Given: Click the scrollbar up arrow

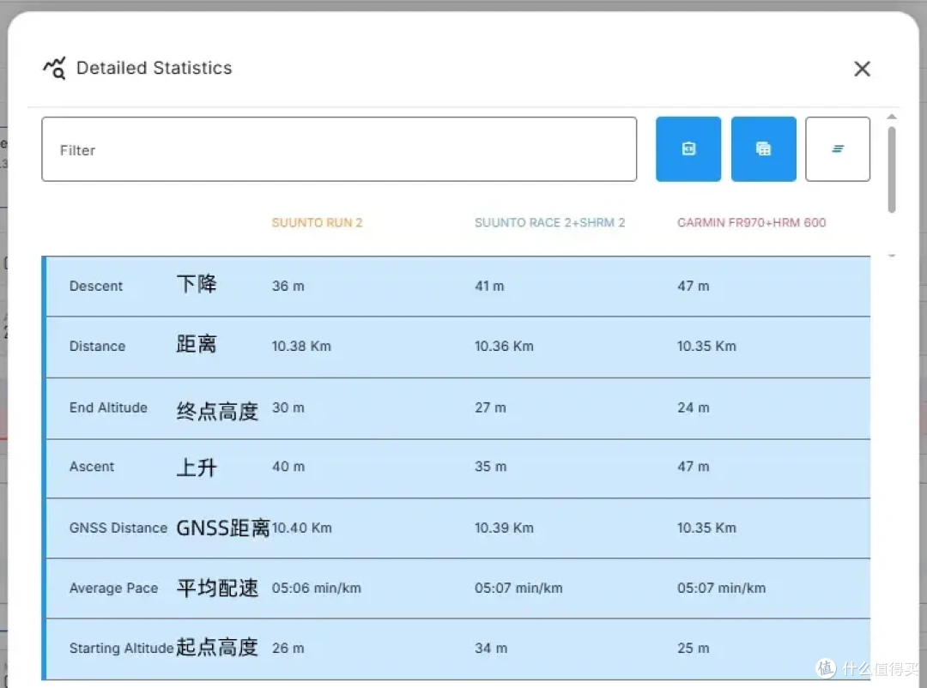Looking at the screenshot, I should (x=892, y=117).
